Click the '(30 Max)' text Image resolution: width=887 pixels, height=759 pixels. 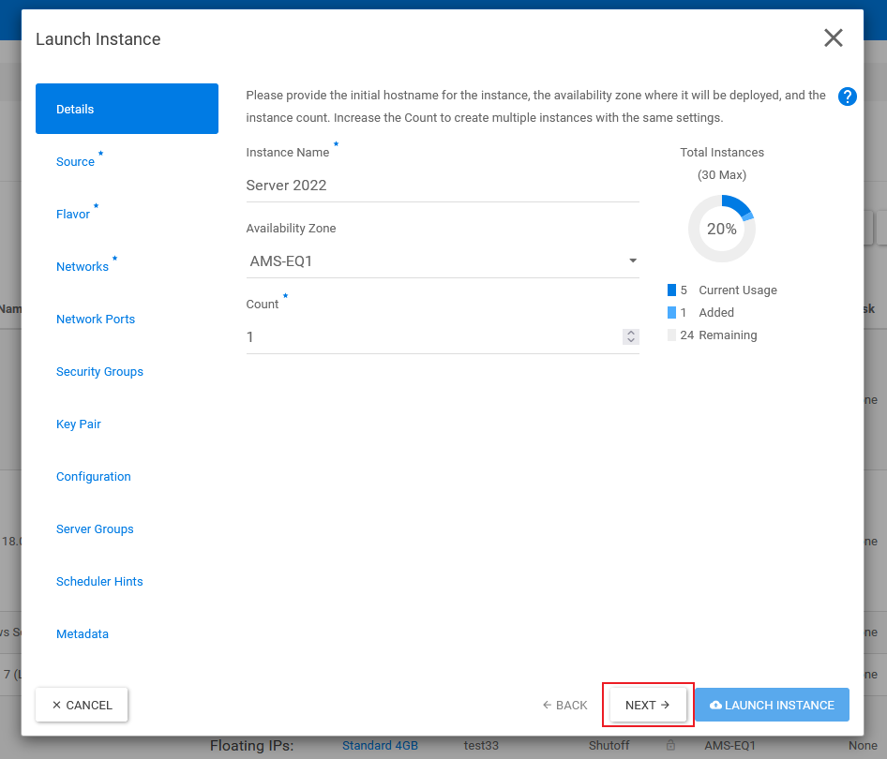[722, 174]
